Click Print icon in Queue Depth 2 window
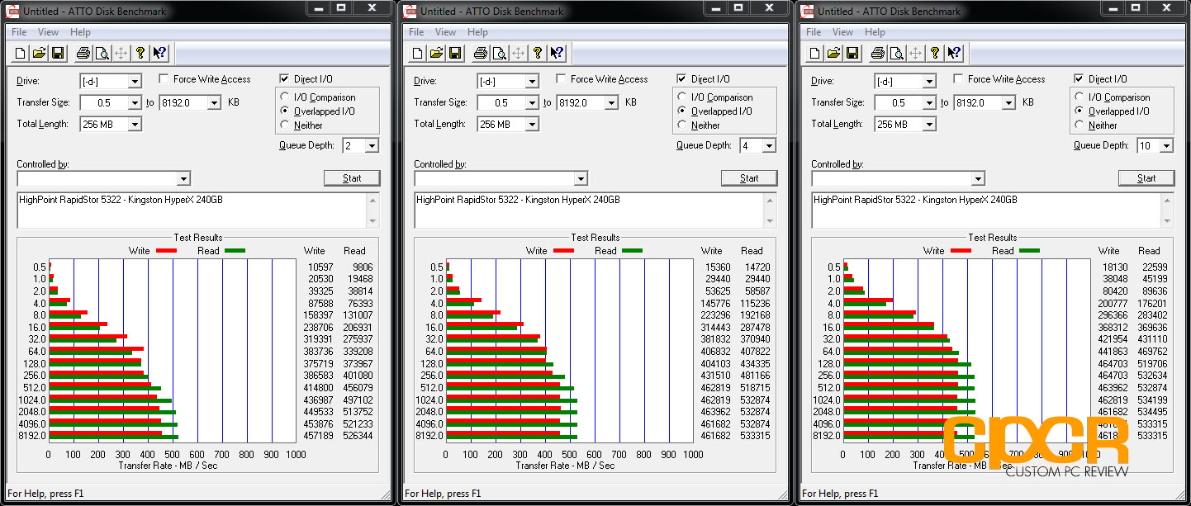The width and height of the screenshot is (1191, 506). [x=83, y=54]
